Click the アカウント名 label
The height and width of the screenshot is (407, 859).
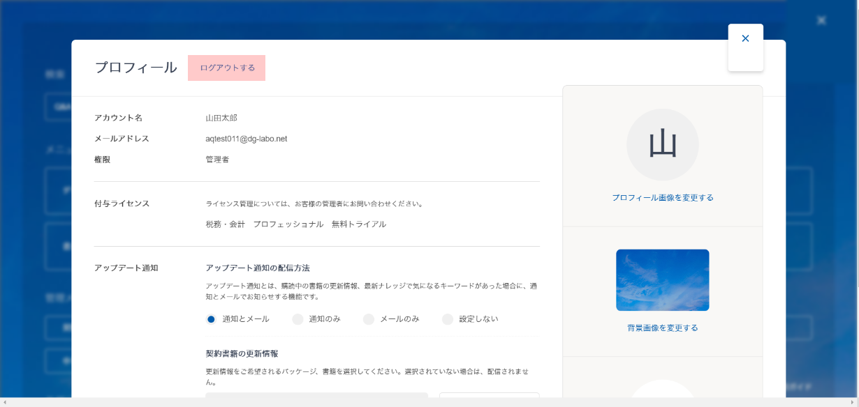click(118, 118)
